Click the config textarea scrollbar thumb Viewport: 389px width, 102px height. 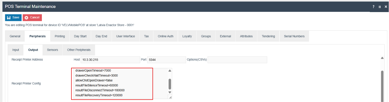(x=170, y=84)
